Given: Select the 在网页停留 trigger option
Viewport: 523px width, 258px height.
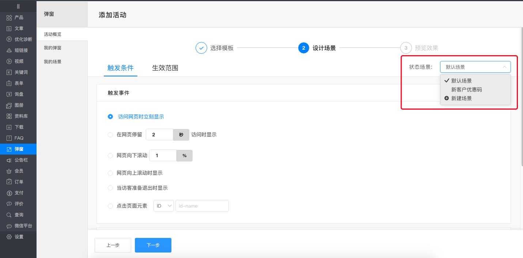Looking at the screenshot, I should click(110, 134).
